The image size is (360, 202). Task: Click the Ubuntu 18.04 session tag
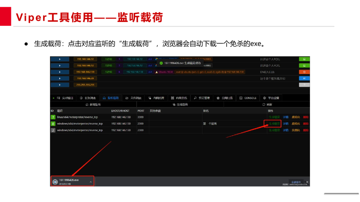click(164, 72)
